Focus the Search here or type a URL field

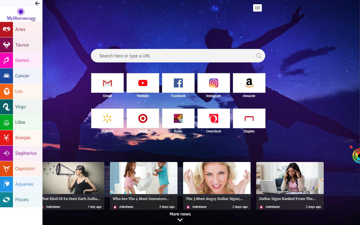(174, 56)
